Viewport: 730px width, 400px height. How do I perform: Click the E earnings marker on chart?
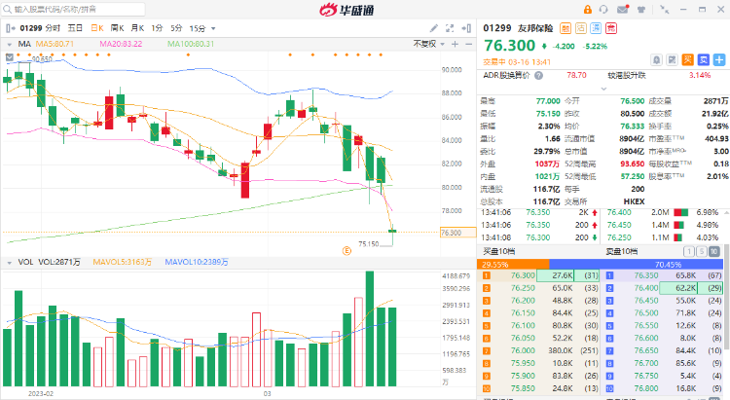coord(347,251)
